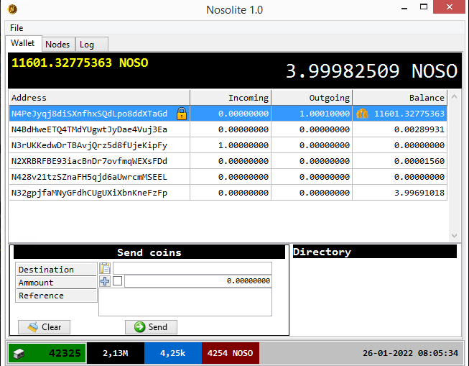Open the File menu
The width and height of the screenshot is (469, 366).
point(17,28)
